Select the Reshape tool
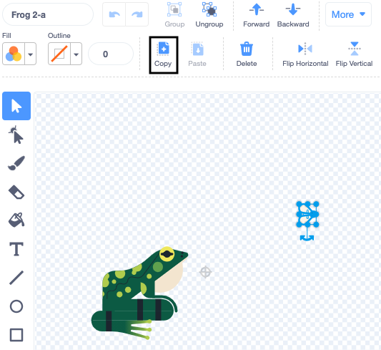Viewport: 381px width, 350px height. [16, 135]
